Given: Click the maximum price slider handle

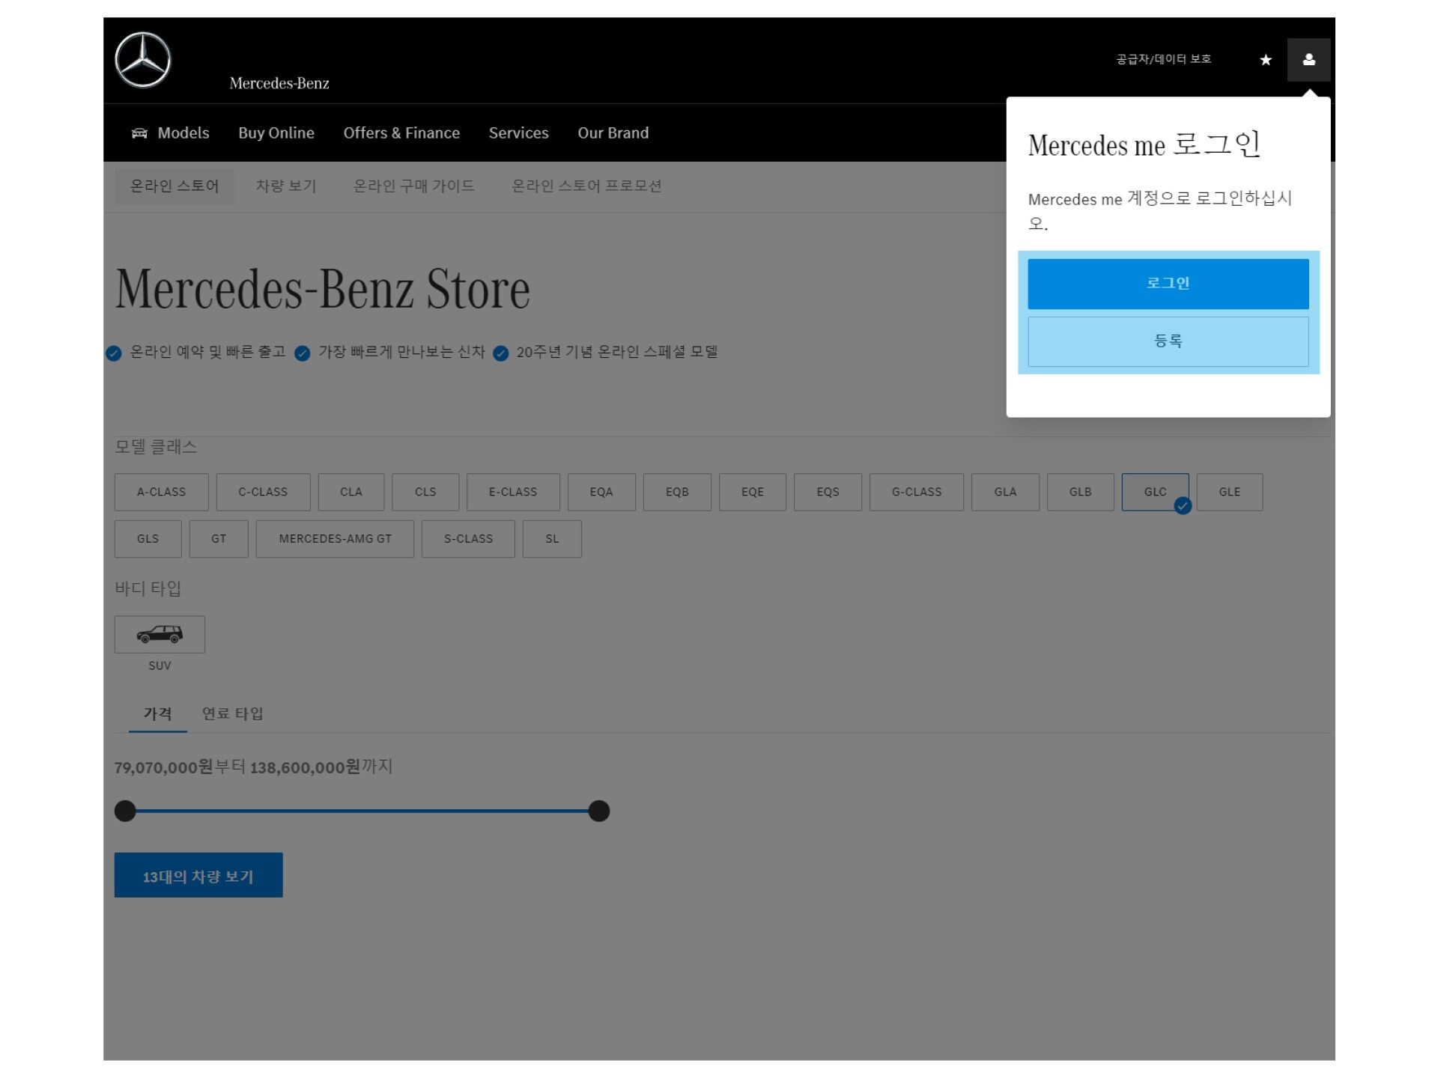Looking at the screenshot, I should tap(598, 811).
